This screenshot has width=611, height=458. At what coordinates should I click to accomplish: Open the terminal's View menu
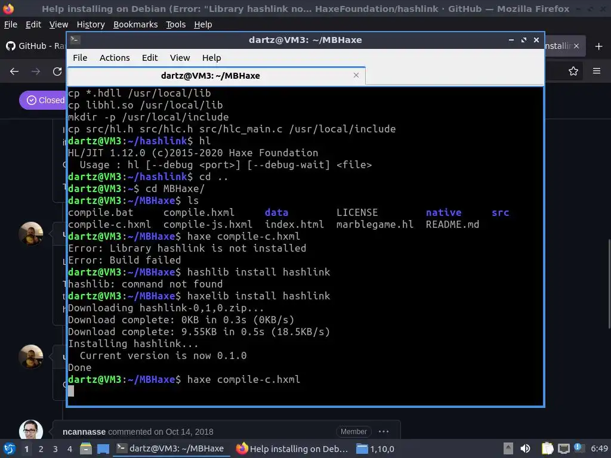pos(180,58)
